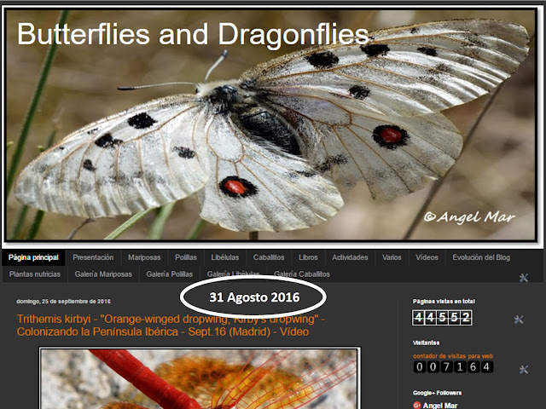
Task: Go to the Vídeos tab
Action: pos(427,257)
